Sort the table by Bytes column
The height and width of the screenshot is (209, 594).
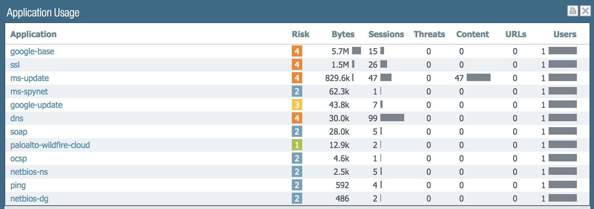pos(343,34)
